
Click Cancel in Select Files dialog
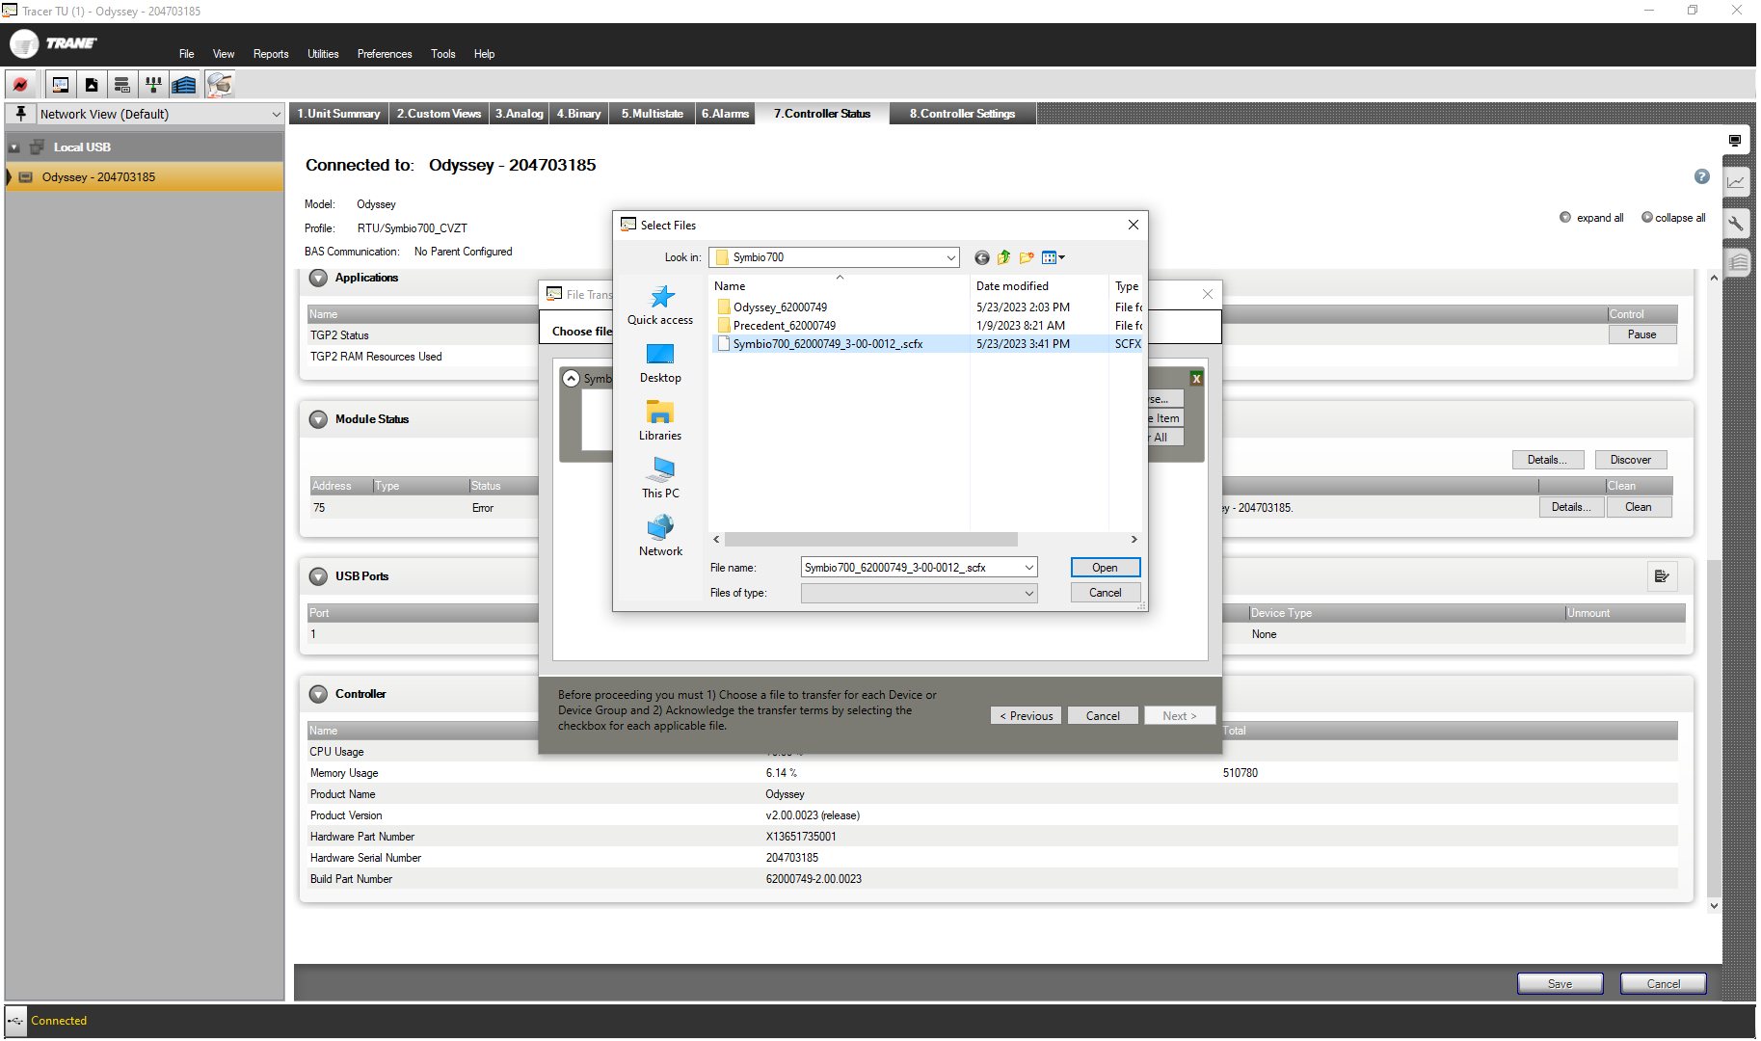tap(1106, 593)
